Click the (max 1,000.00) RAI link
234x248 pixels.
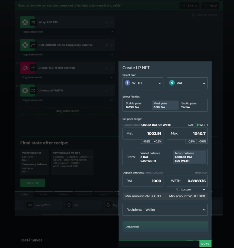[154, 173]
